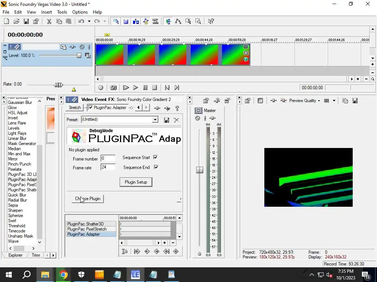Go to project end button
The width and height of the screenshot is (377, 282).
coord(177,87)
